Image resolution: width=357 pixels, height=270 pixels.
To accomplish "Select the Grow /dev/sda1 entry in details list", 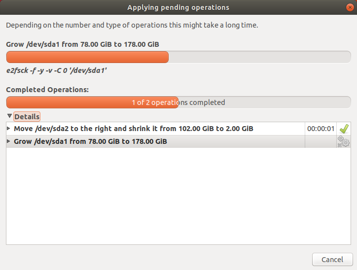I will [x=90, y=142].
